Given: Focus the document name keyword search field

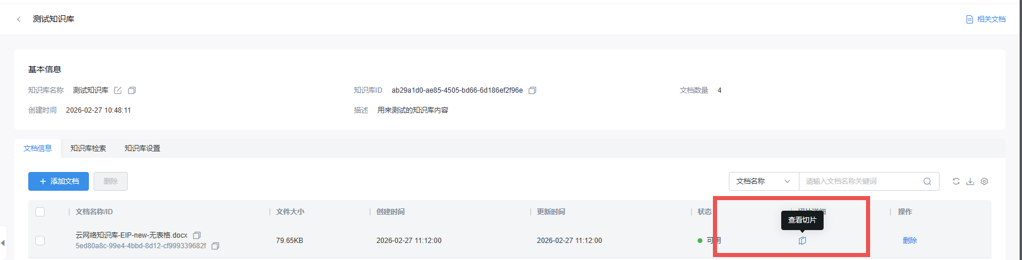Looking at the screenshot, I should coord(860,181).
